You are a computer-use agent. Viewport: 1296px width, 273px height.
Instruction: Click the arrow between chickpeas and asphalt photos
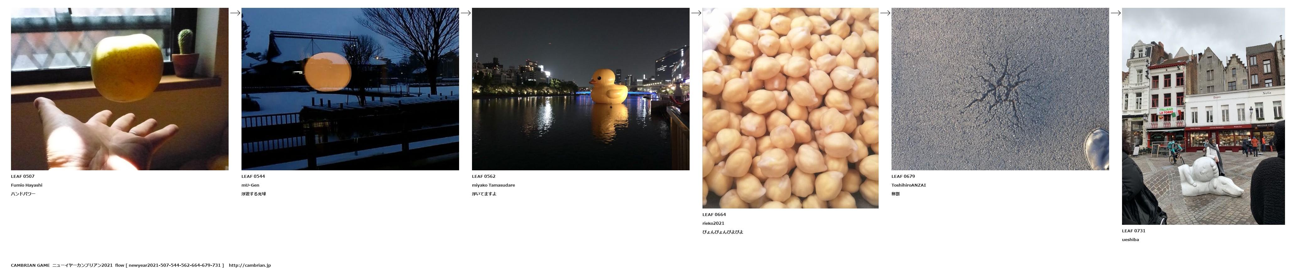(x=885, y=13)
